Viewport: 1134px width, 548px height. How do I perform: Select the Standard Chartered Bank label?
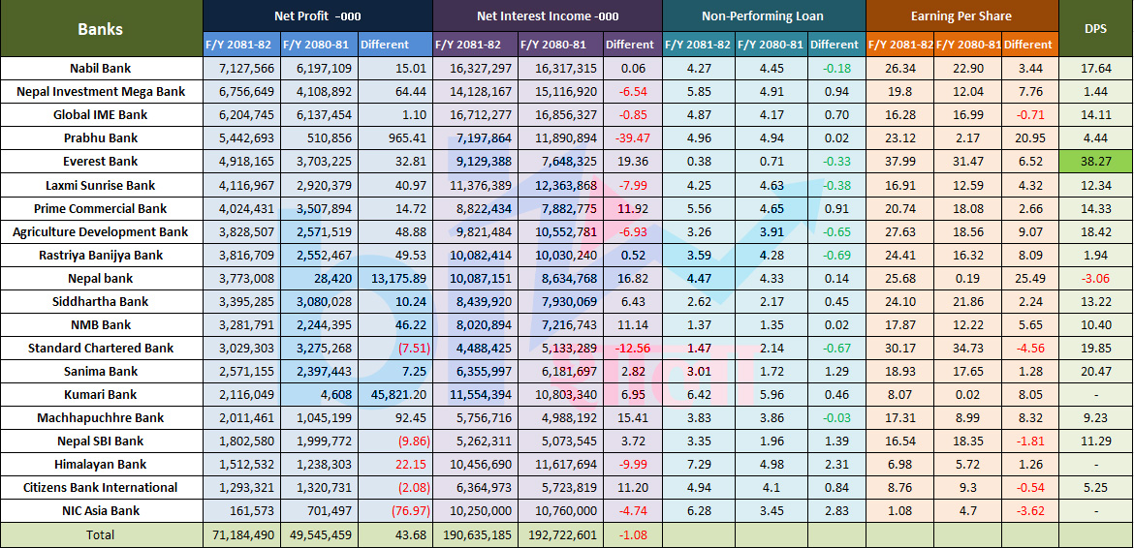pos(101,348)
